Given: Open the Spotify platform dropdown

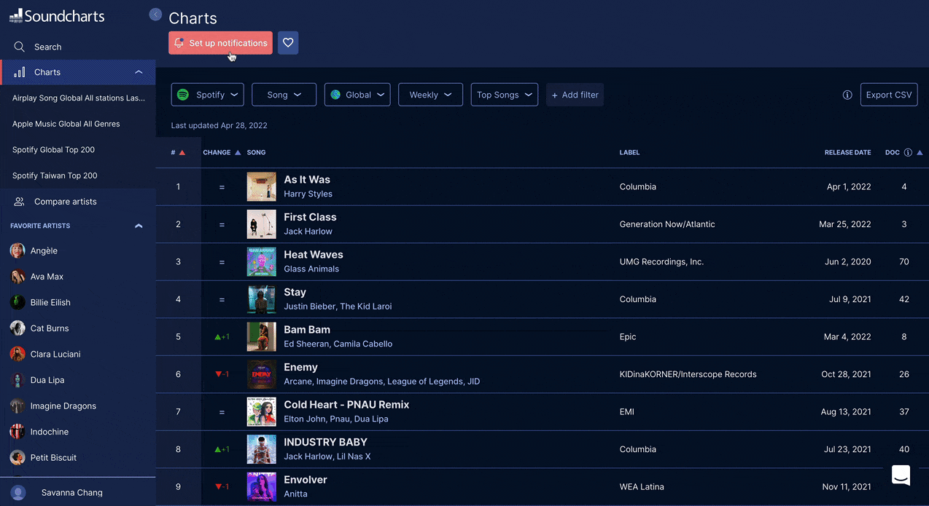Looking at the screenshot, I should [208, 95].
